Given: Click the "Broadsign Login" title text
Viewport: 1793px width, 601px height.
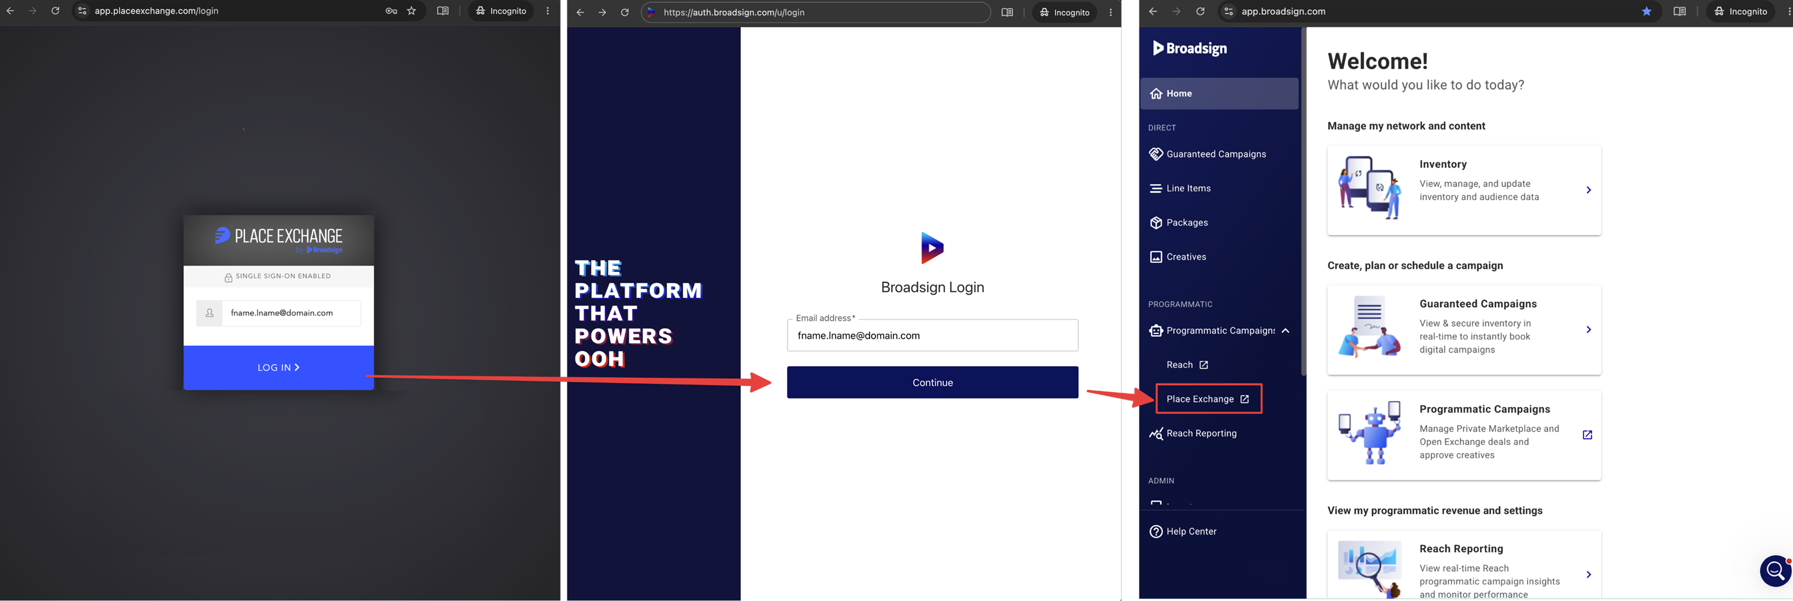Looking at the screenshot, I should click(x=933, y=287).
